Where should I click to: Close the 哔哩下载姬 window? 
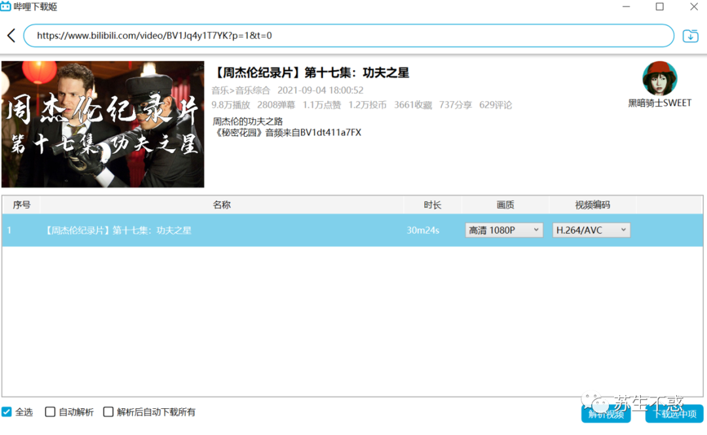click(694, 7)
